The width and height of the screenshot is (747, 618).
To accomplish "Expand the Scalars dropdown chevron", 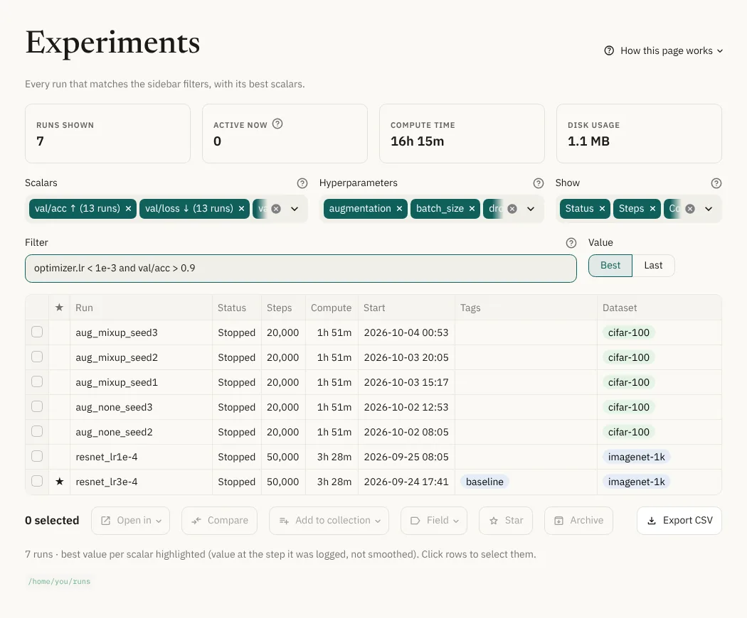I will [x=295, y=209].
